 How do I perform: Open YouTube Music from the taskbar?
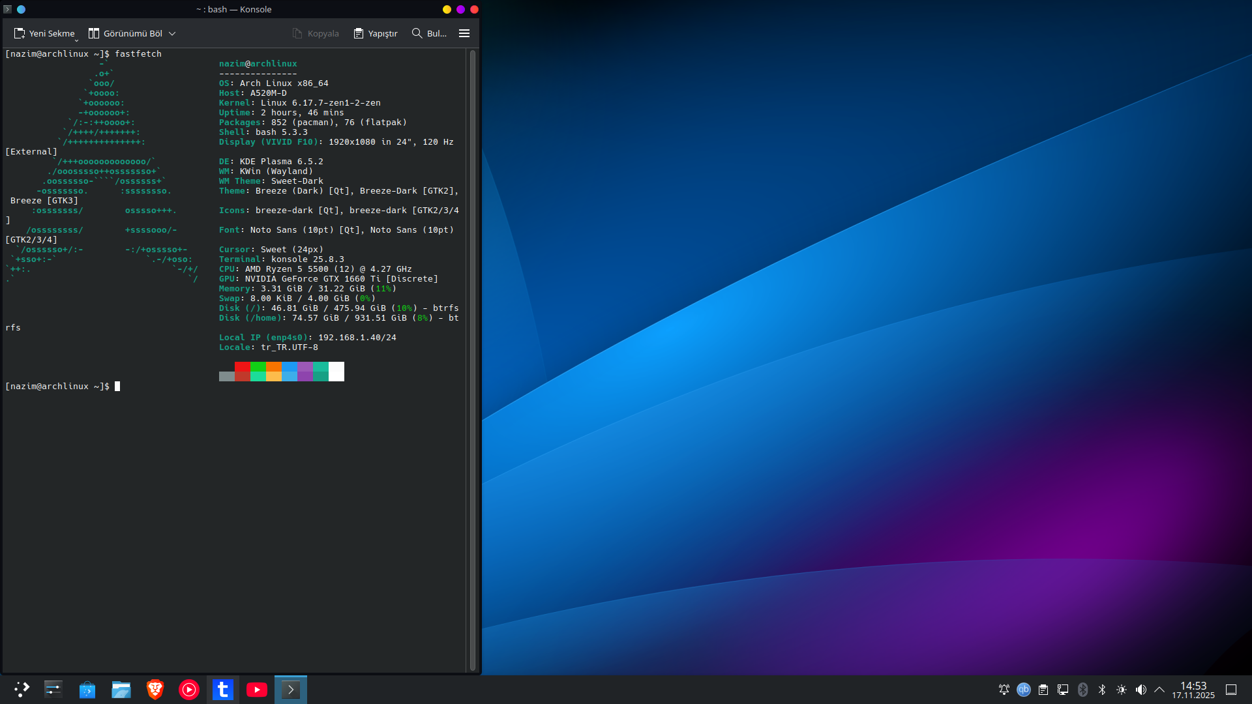pos(189,690)
